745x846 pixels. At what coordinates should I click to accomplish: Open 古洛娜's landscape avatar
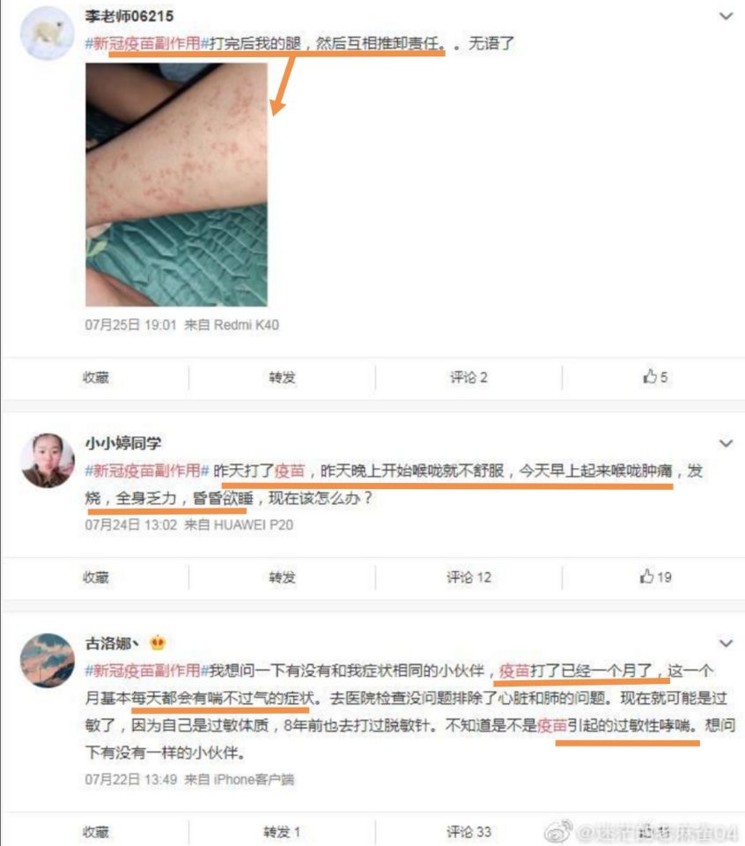(48, 660)
